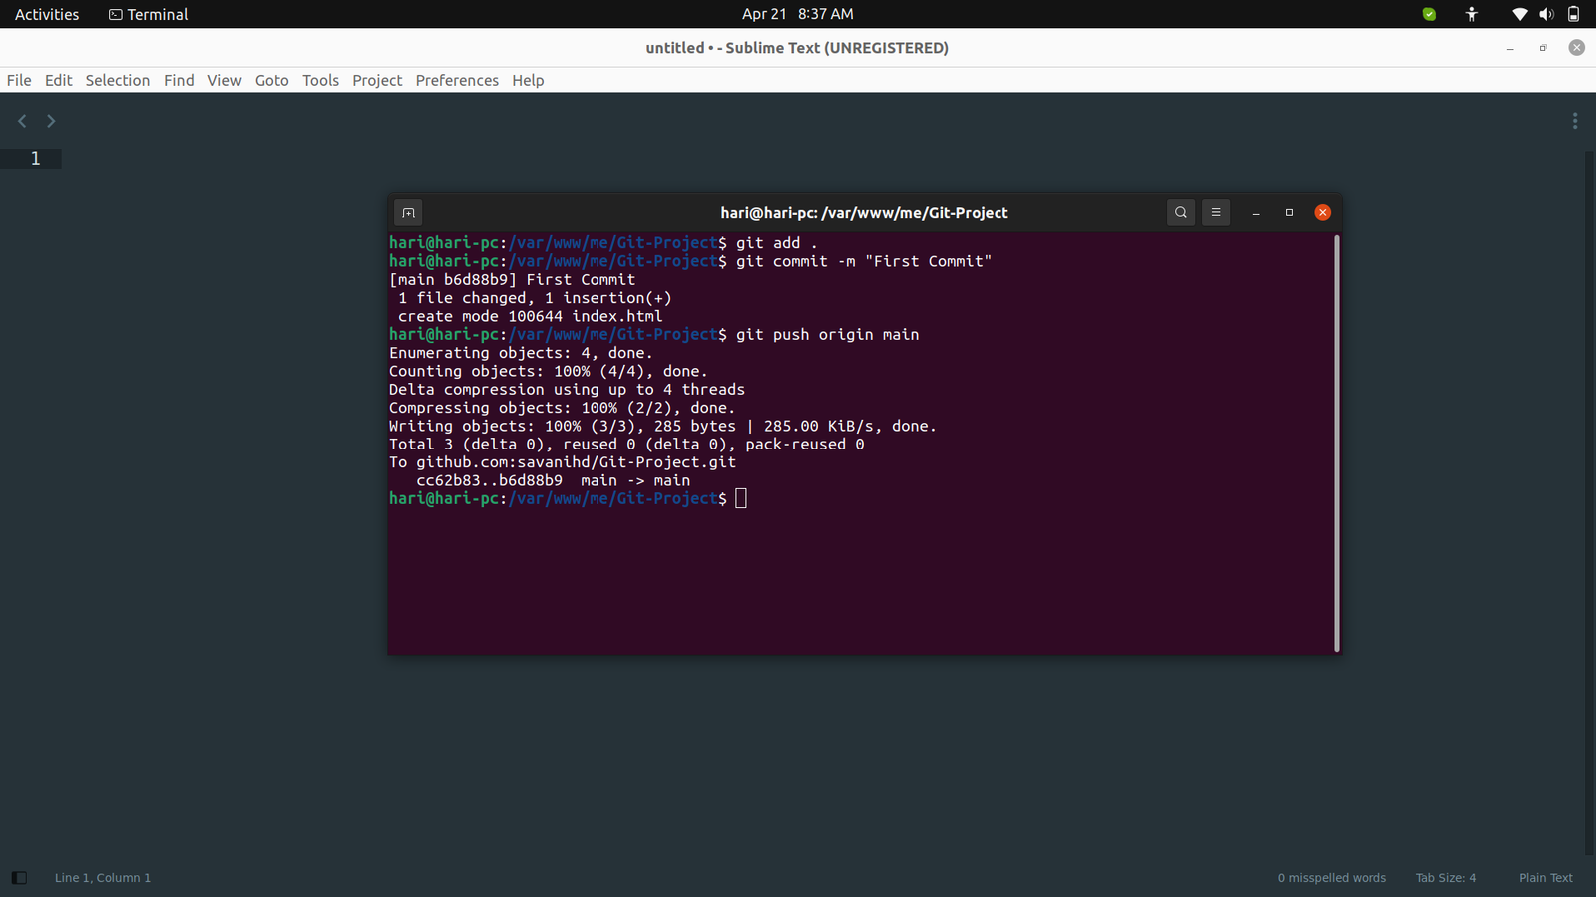The width and height of the screenshot is (1596, 897).
Task: Click the 0 misspelled words status
Action: [x=1331, y=878]
